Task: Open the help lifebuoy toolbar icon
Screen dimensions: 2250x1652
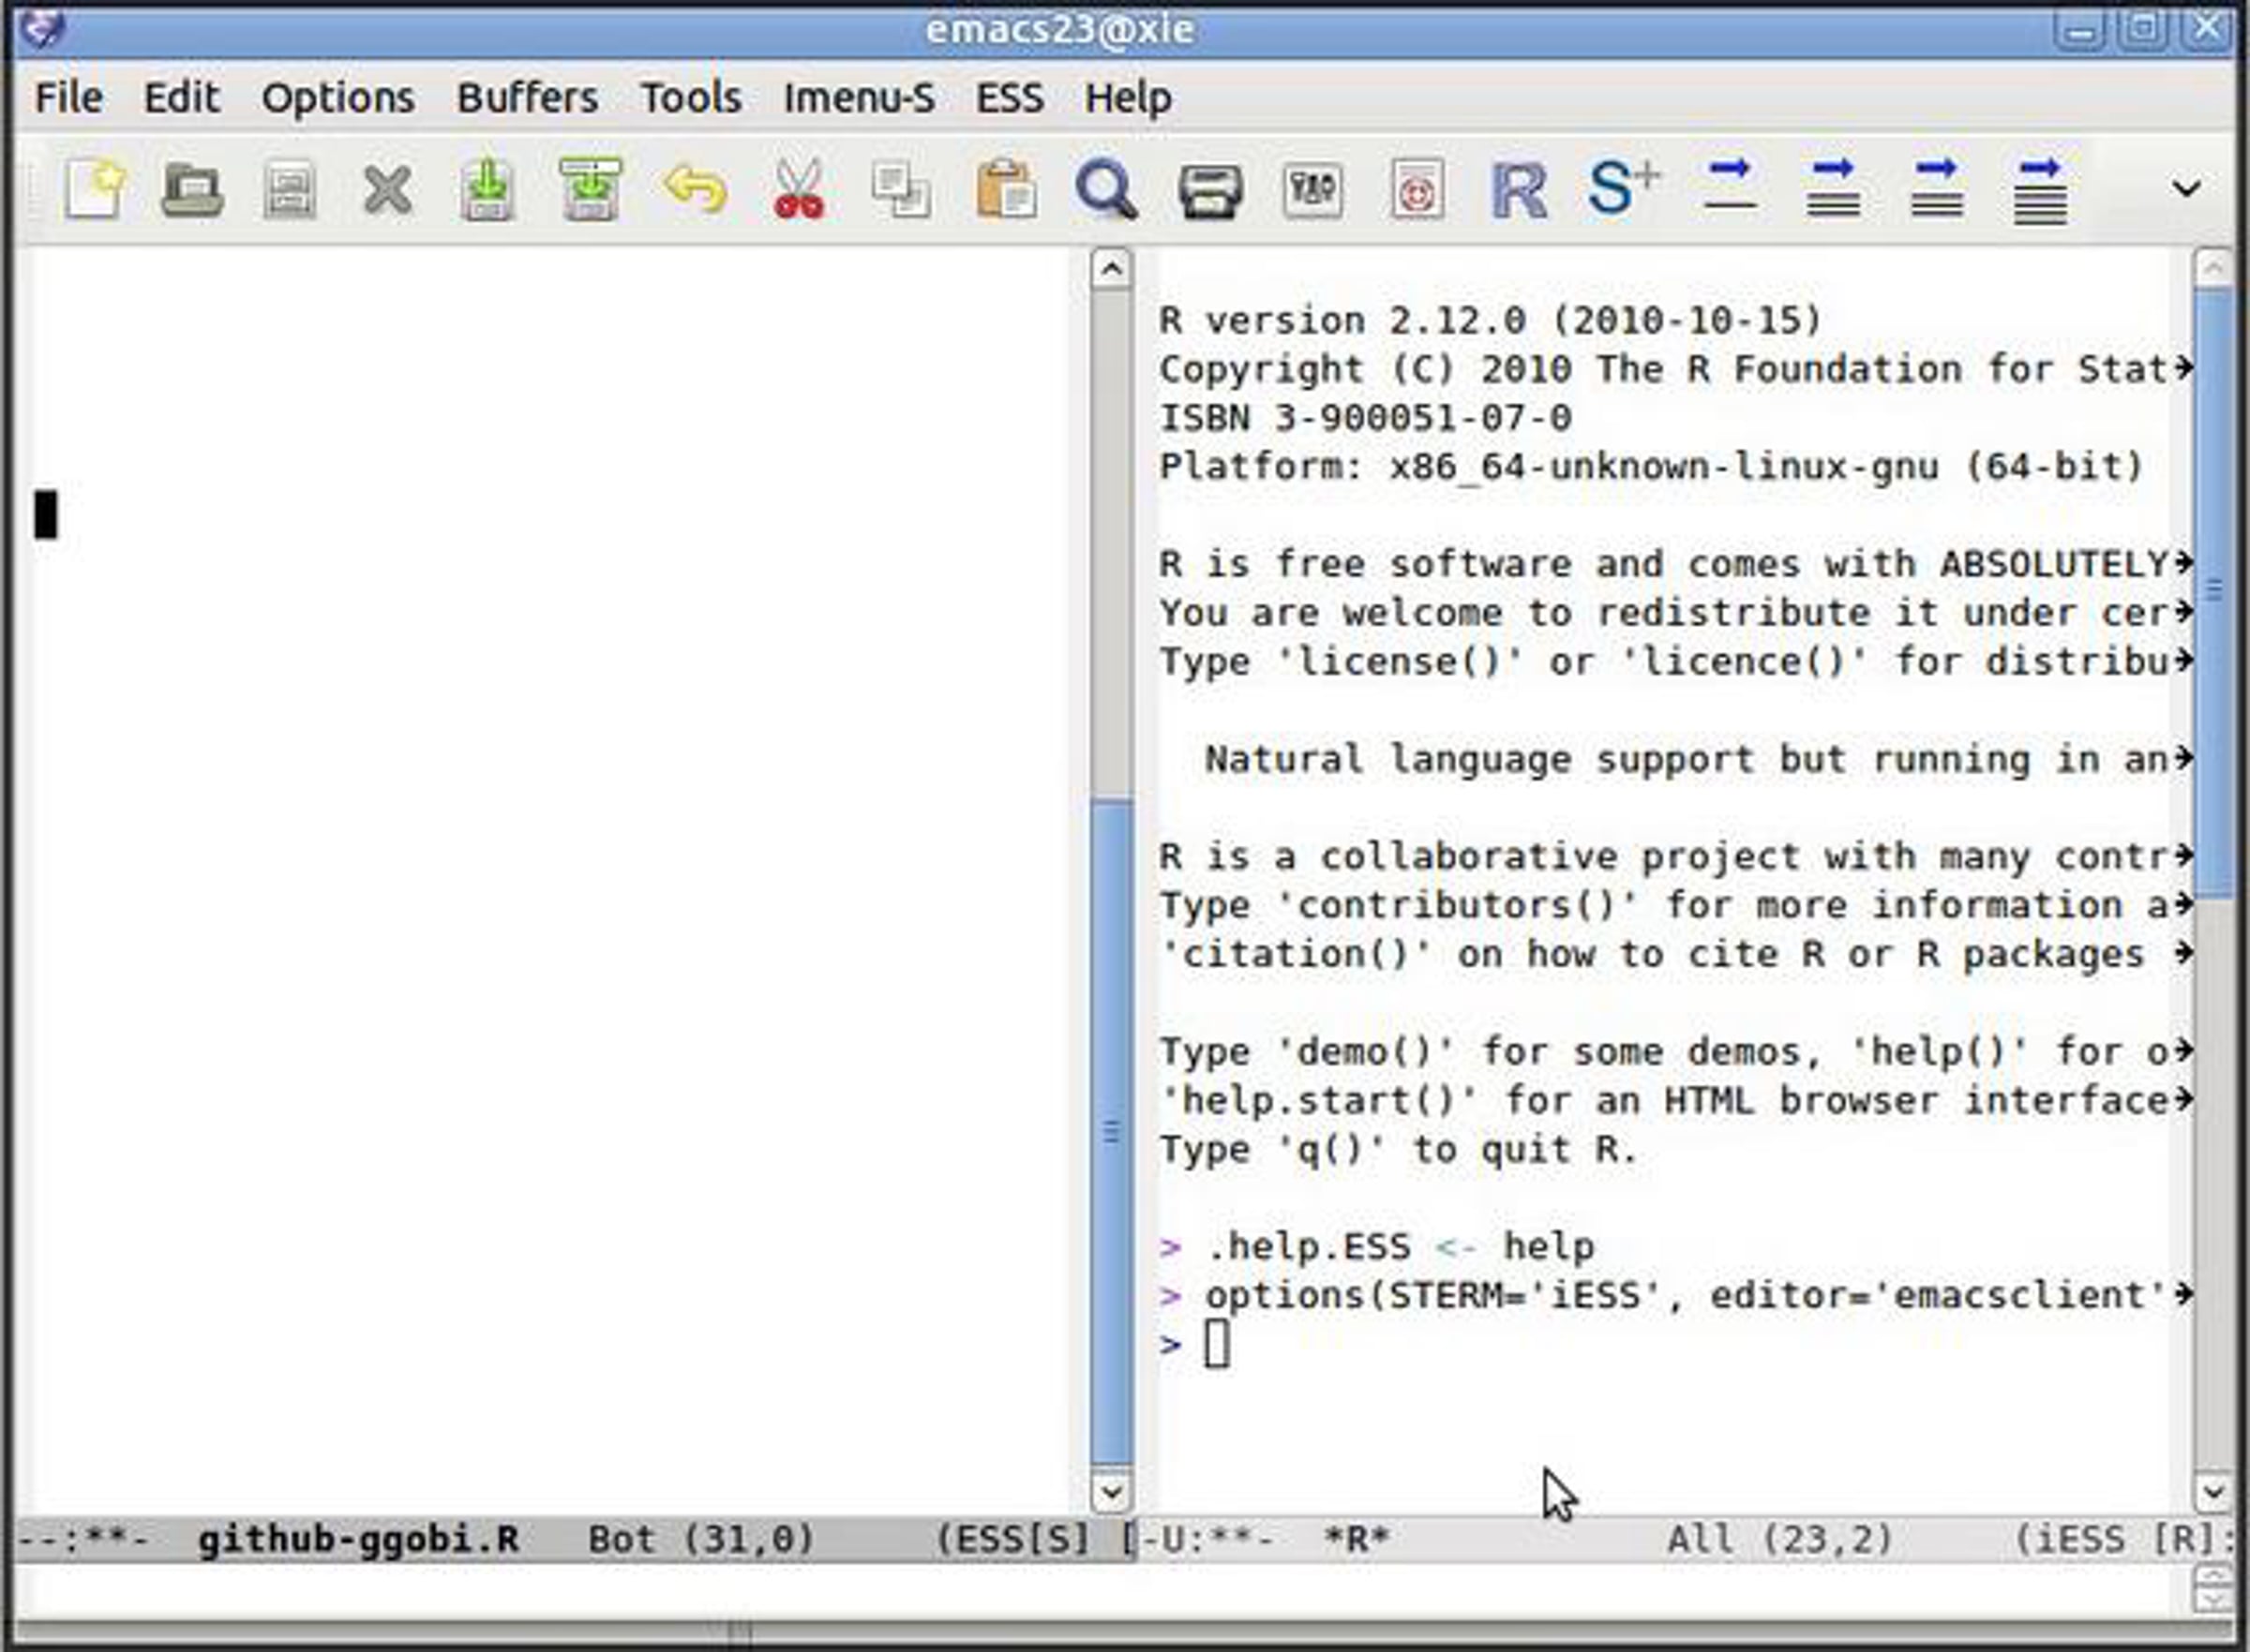Action: click(x=1417, y=188)
